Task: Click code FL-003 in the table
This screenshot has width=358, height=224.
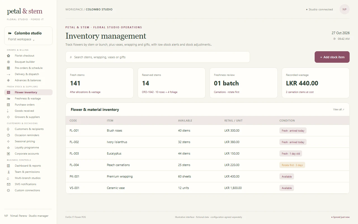Action: click(74, 153)
